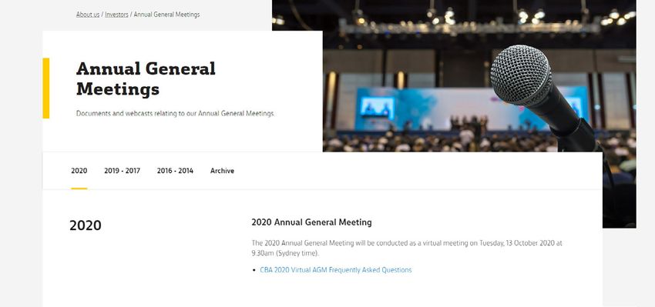
Task: Click the bullet point before the FAQ link
Action: point(254,270)
